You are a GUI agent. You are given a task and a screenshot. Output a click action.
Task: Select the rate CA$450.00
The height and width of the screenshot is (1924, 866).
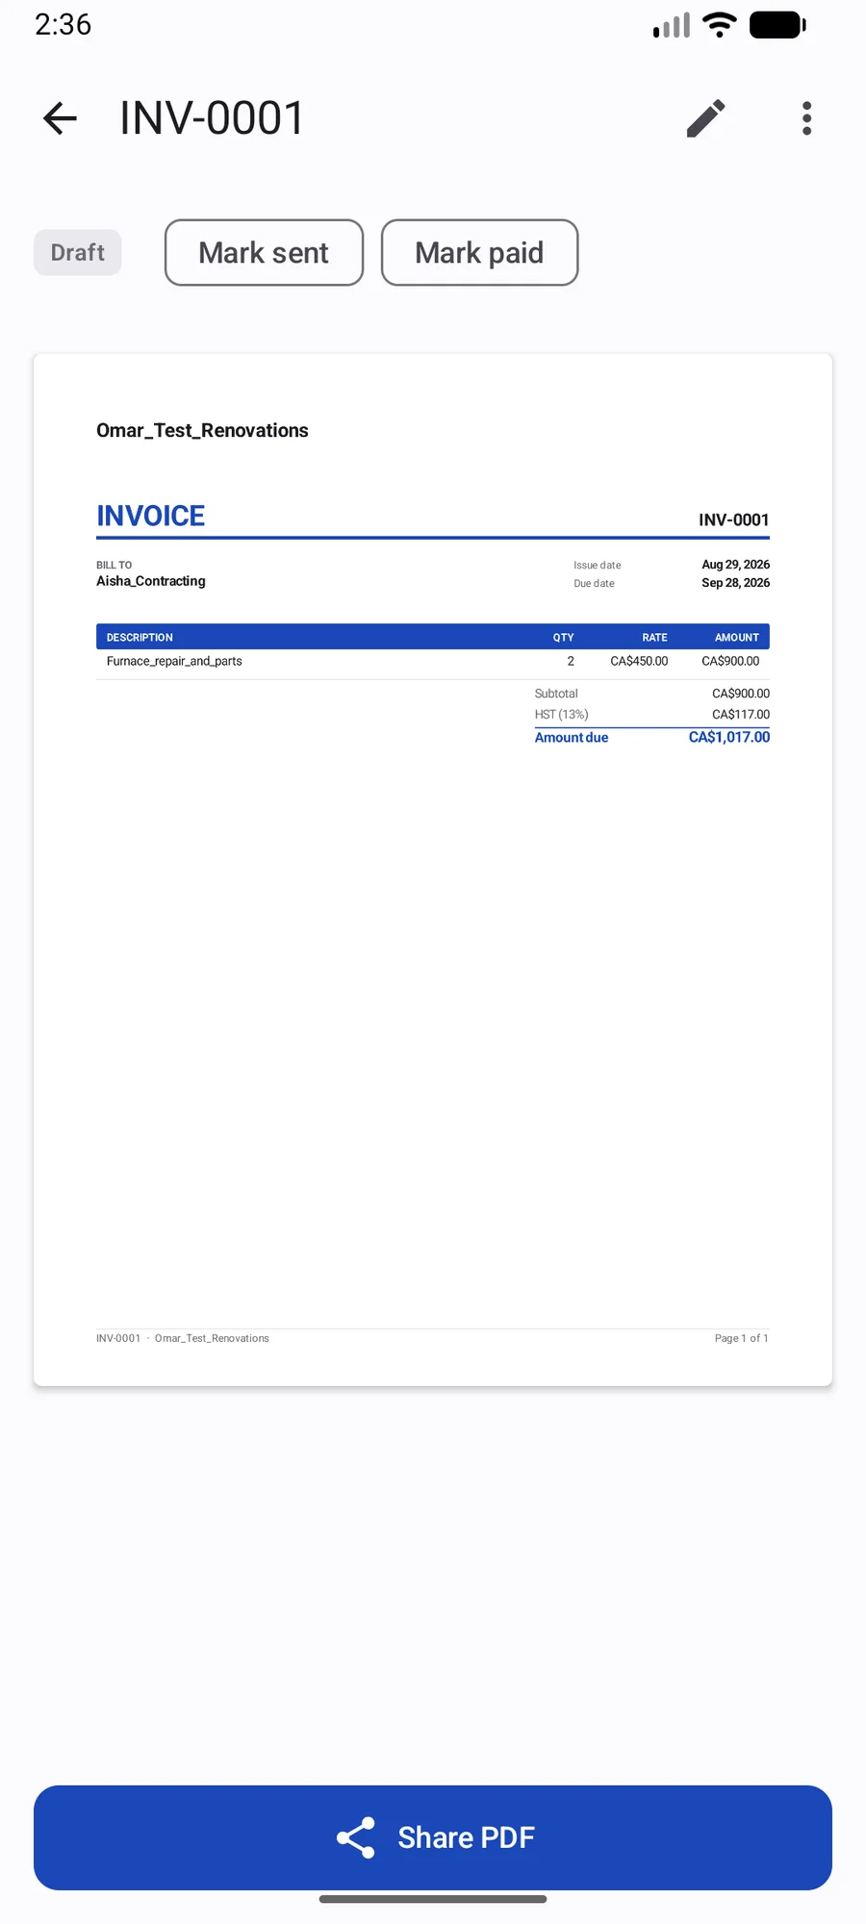pyautogui.click(x=639, y=661)
